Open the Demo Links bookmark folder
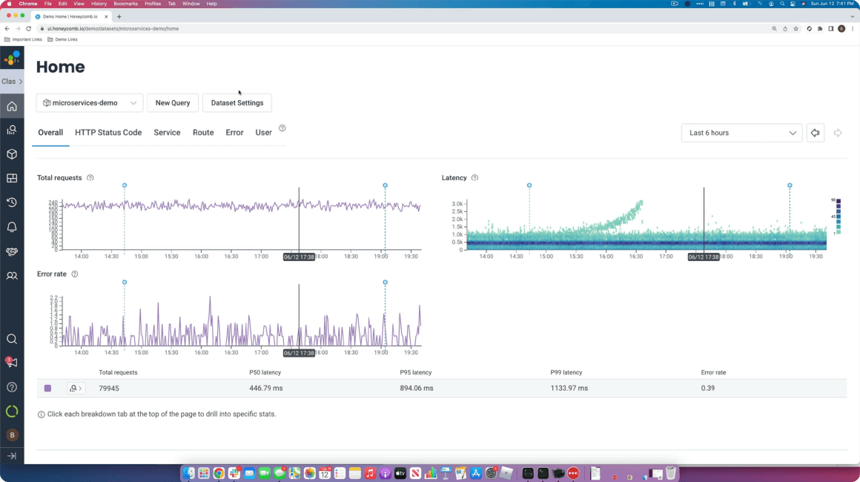This screenshot has width=860, height=482. 62,39
